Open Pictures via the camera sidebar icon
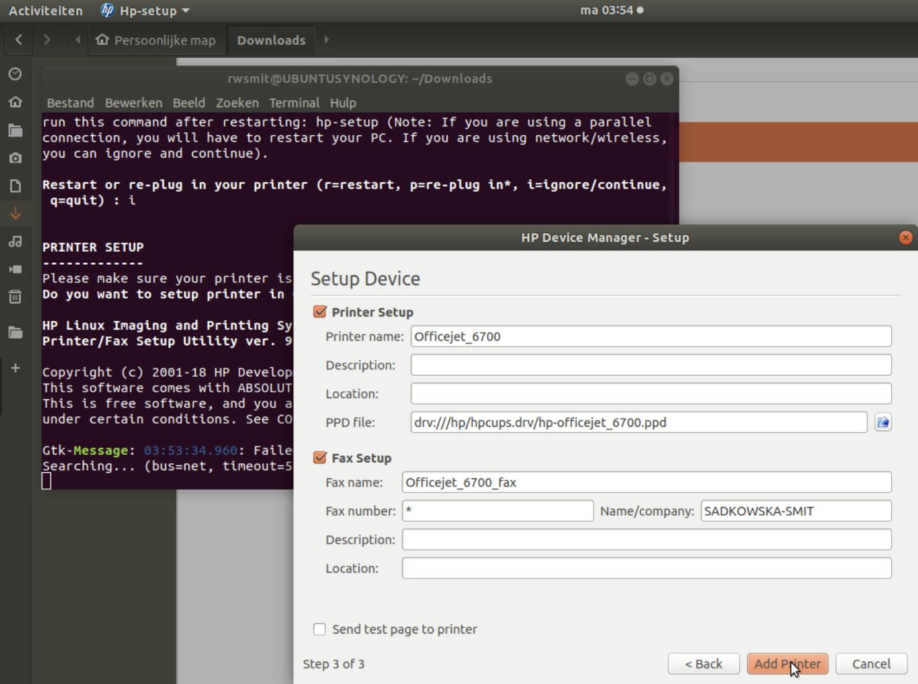Viewport: 918px width, 684px height. (16, 158)
